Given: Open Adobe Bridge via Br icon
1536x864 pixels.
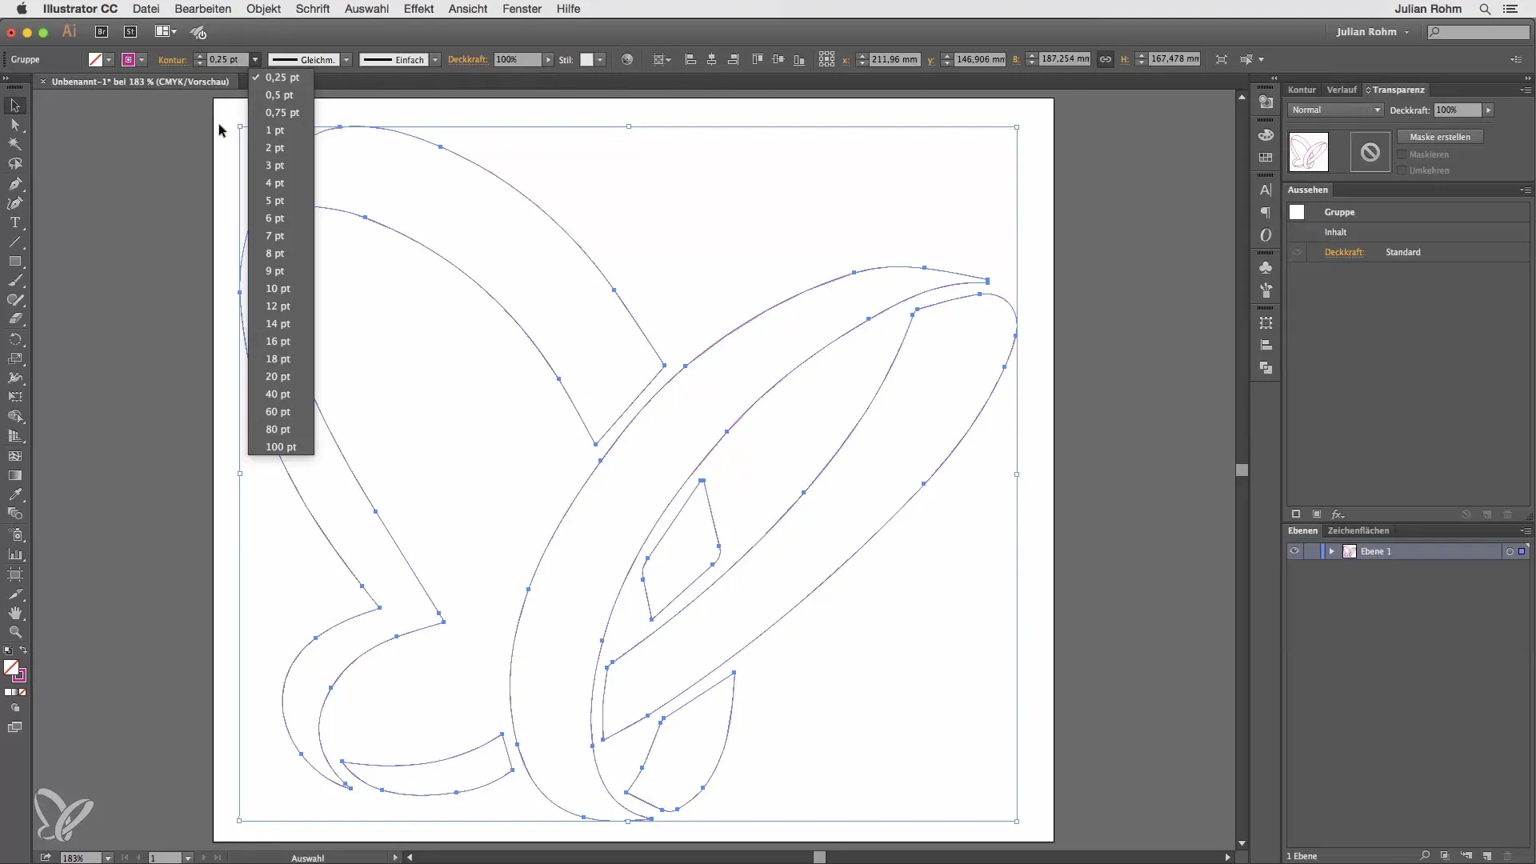Looking at the screenshot, I should point(102,32).
